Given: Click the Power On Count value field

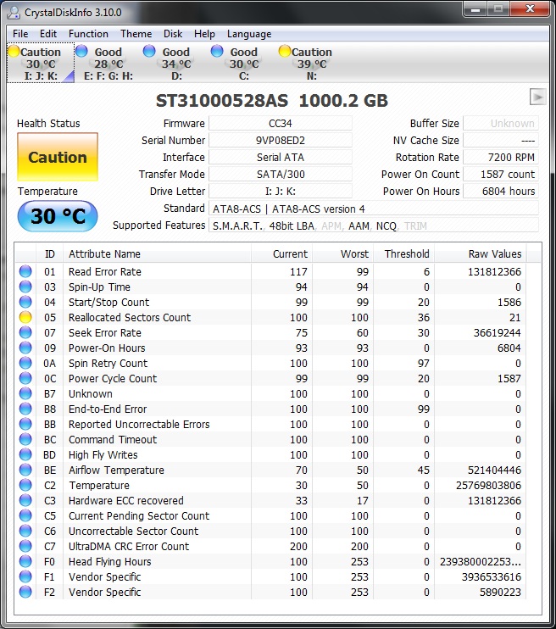Looking at the screenshot, I should pos(501,174).
